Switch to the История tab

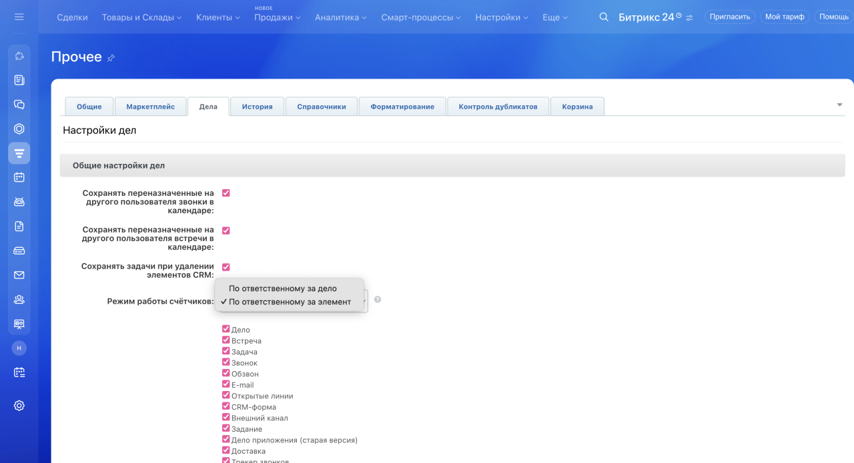257,107
